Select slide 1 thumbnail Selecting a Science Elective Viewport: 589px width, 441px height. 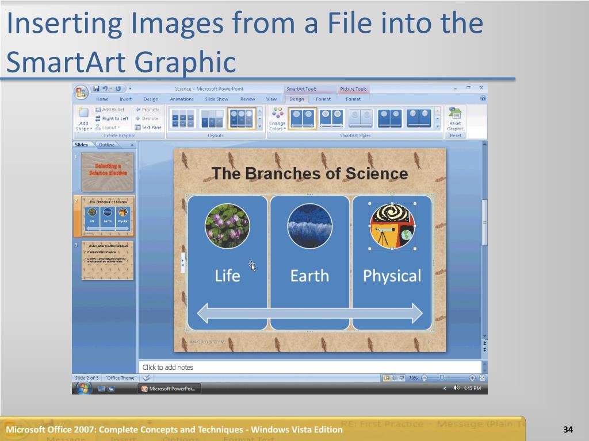click(108, 172)
